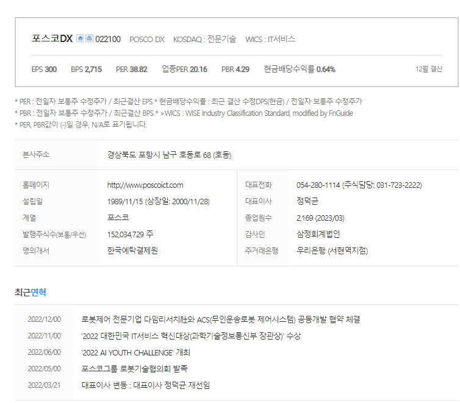Click the blue home icon beside 포스코DX

coord(80,38)
